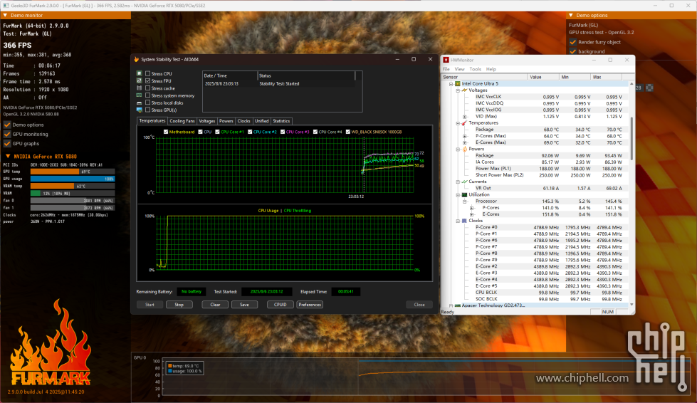This screenshot has height=403, width=697.
Task: Click the FurMark VRAM usage bar
Action: coord(73,193)
